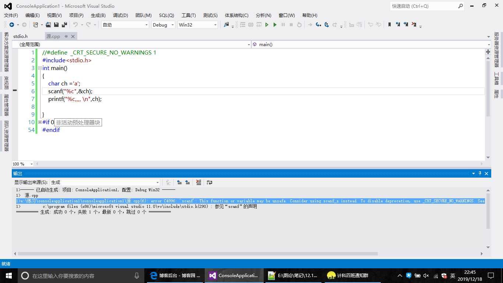The width and height of the screenshot is (503, 283).
Task: Click the solid green Continue play icon
Action: pos(275,25)
